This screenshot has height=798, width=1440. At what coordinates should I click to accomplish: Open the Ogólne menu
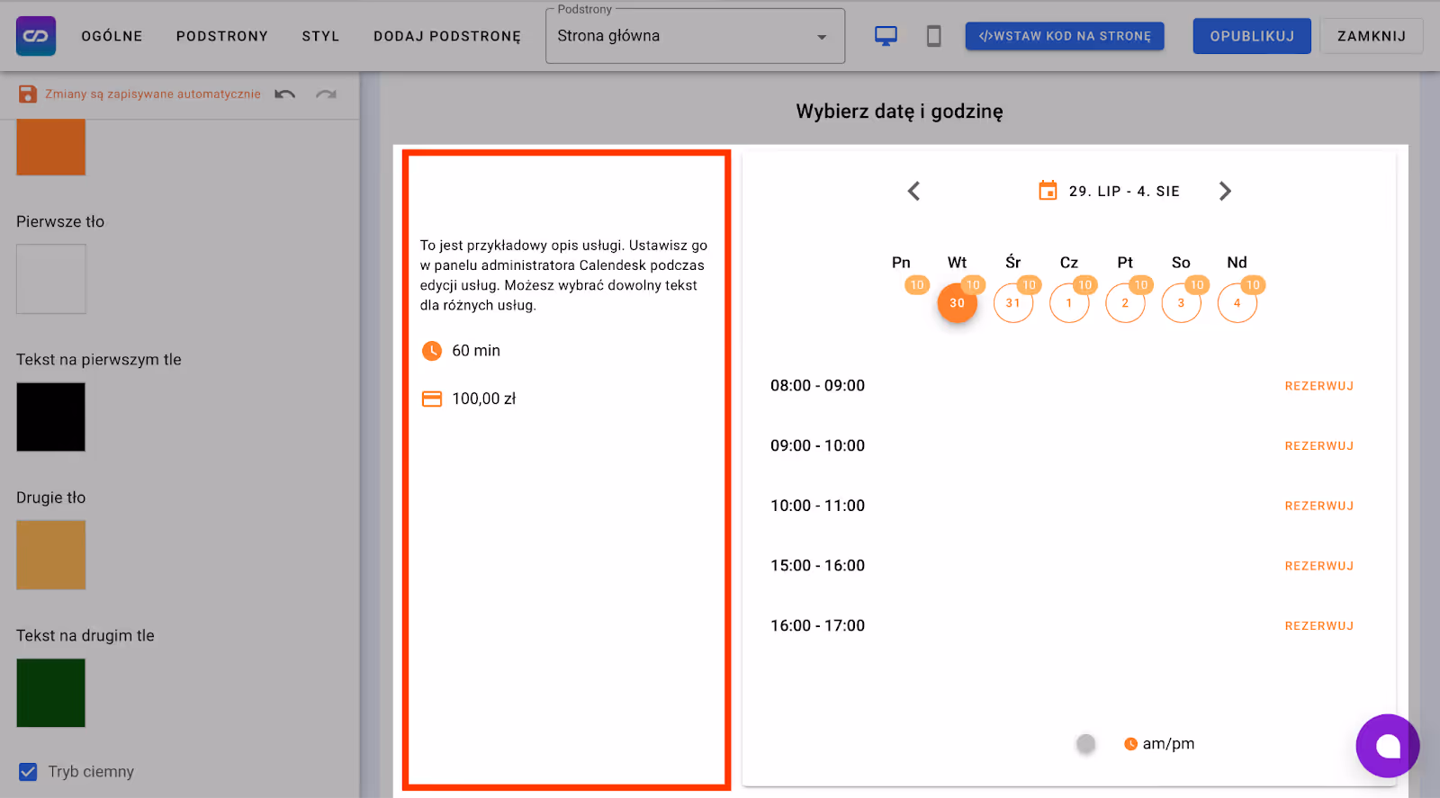pos(112,36)
